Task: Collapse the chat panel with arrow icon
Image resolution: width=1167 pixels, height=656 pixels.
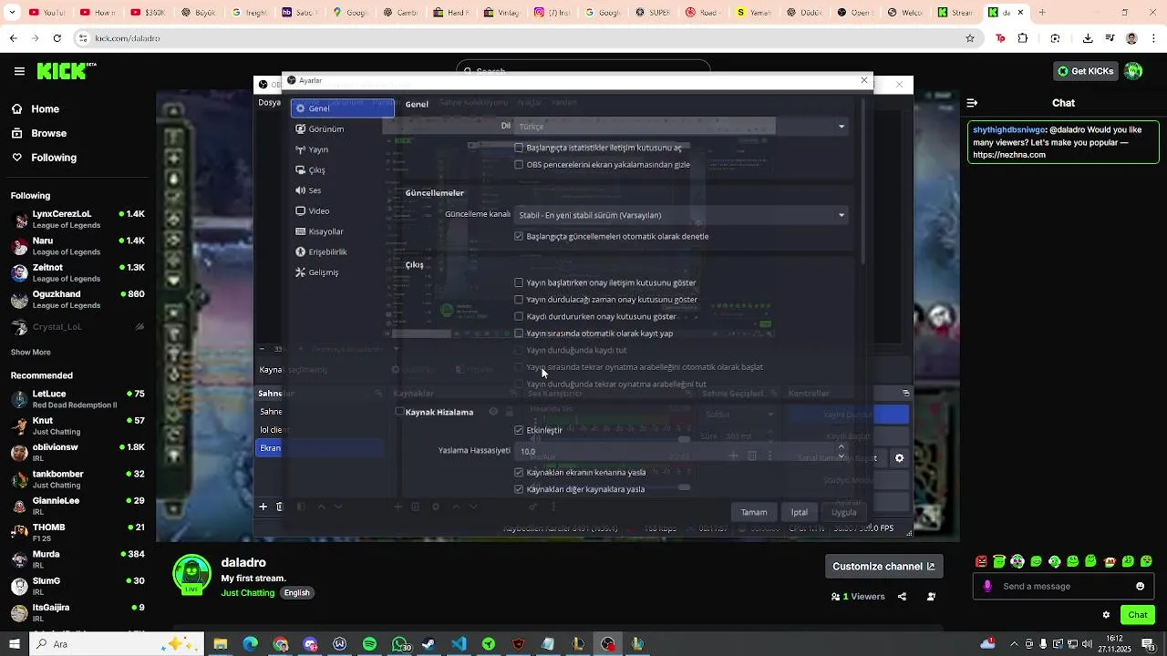Action: [x=972, y=103]
